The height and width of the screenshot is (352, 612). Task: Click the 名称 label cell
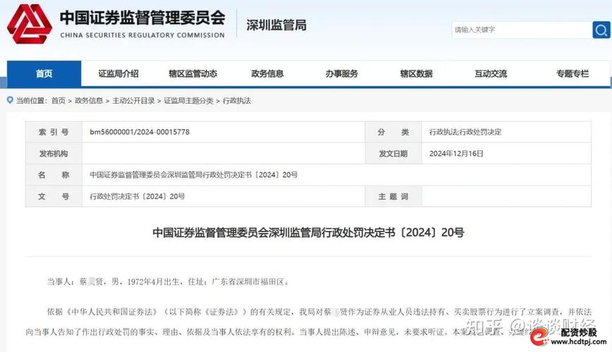tap(54, 175)
